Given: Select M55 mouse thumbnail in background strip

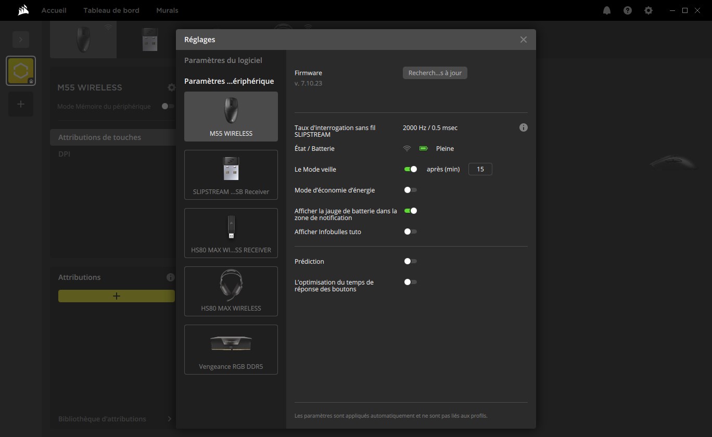Looking at the screenshot, I should click(x=83, y=38).
